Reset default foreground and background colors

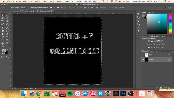pos(3,54)
